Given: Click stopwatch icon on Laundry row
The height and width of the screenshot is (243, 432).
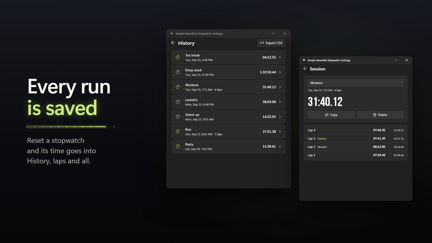Looking at the screenshot, I should [x=178, y=102].
